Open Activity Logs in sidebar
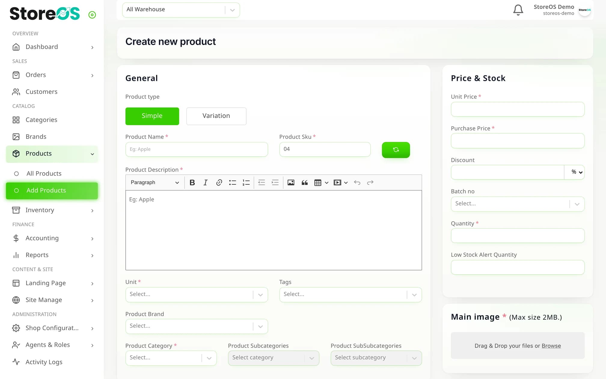Viewport: 606px width, 379px height. 52,362
